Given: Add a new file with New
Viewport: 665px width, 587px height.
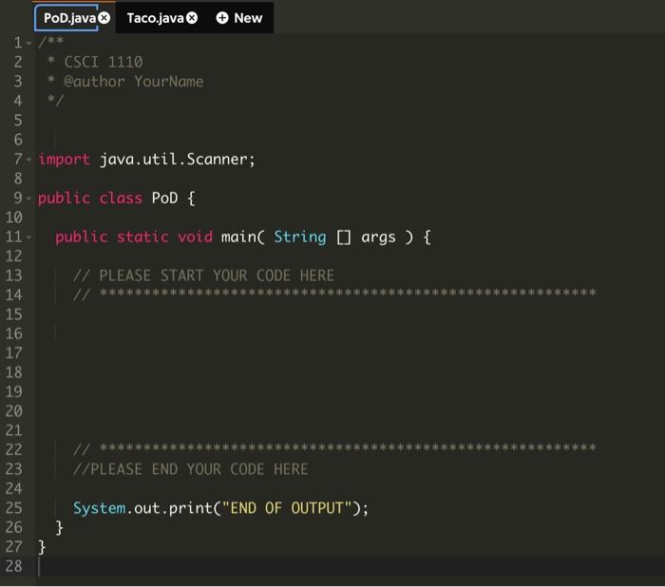Looking at the screenshot, I should click(x=239, y=18).
